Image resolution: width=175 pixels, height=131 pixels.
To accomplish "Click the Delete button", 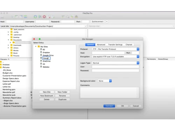I will click(47, 100).
